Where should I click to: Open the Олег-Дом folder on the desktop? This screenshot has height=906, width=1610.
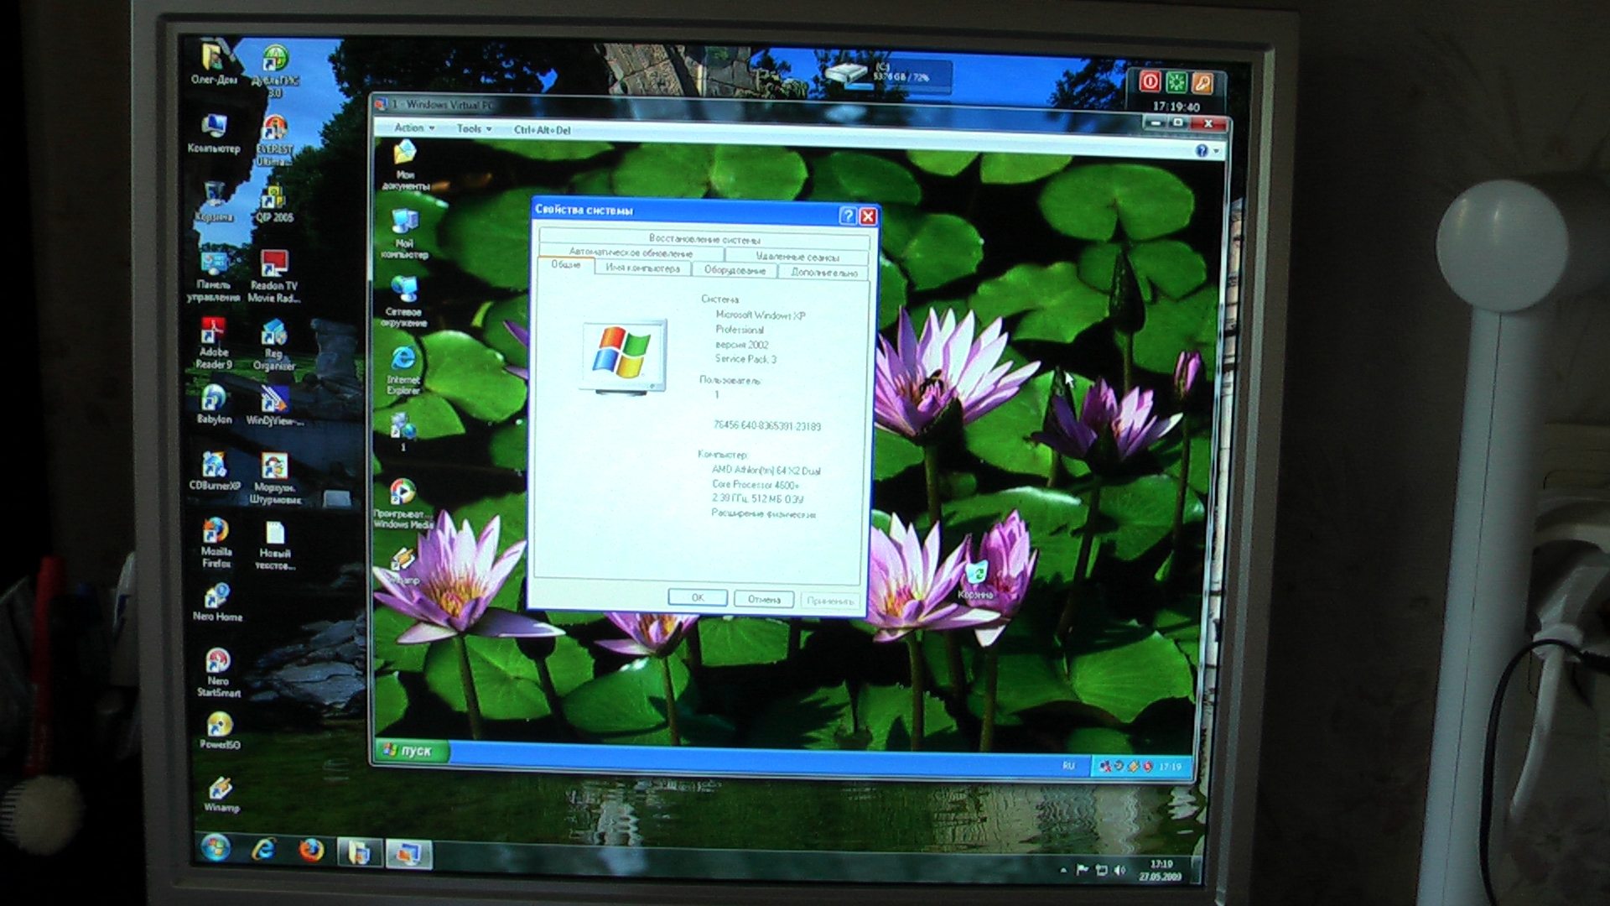(x=214, y=65)
